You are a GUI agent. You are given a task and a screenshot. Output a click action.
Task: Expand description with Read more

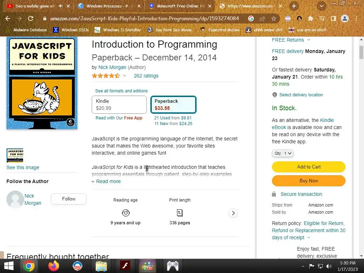pyautogui.click(x=108, y=181)
